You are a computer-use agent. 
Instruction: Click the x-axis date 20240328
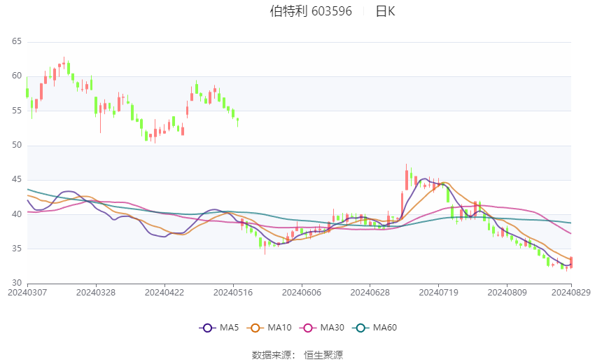(x=96, y=293)
